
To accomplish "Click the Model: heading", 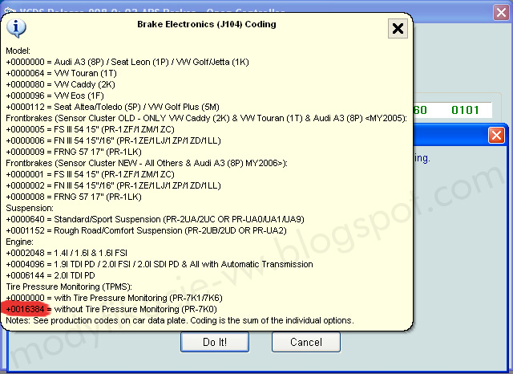I will (18, 51).
